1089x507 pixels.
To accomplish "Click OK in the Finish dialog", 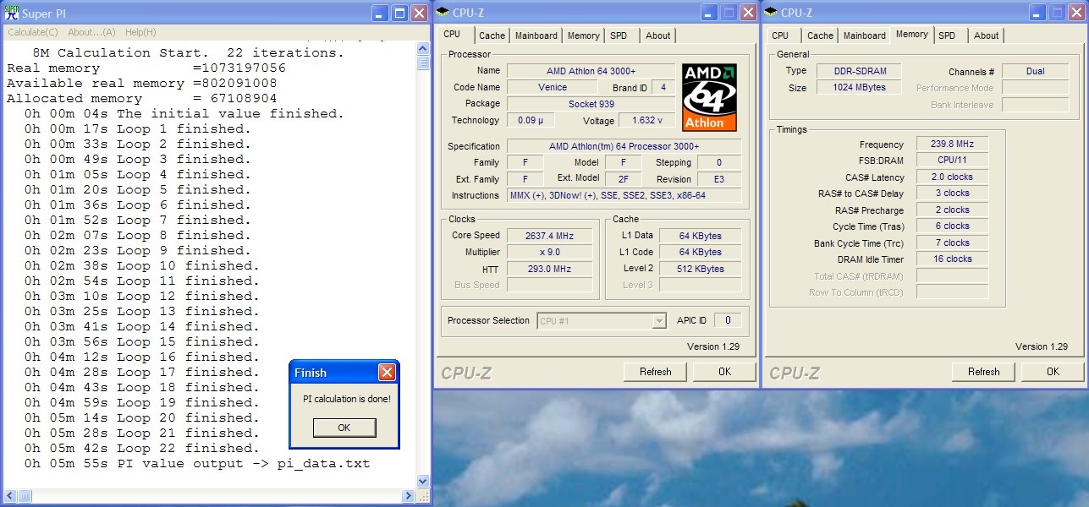I will click(x=344, y=428).
